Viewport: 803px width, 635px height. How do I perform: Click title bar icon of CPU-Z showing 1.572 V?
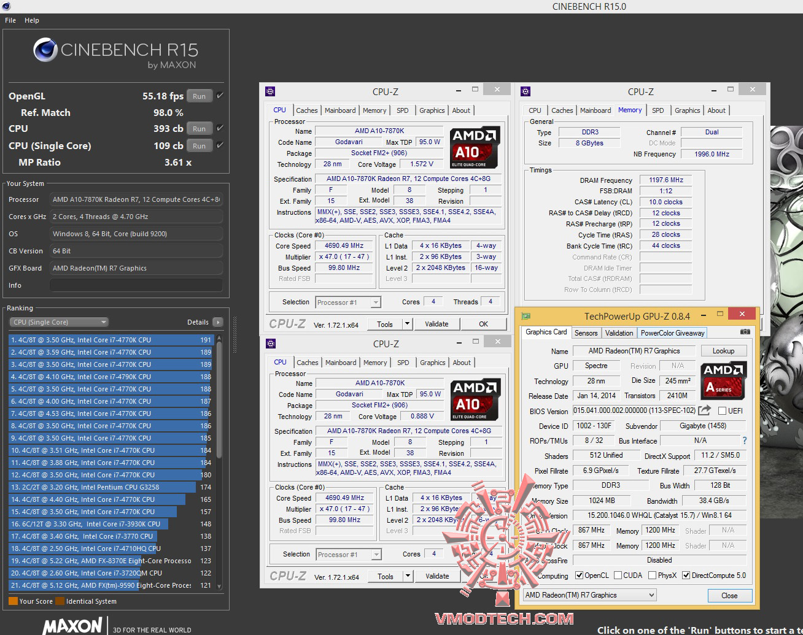(x=270, y=91)
